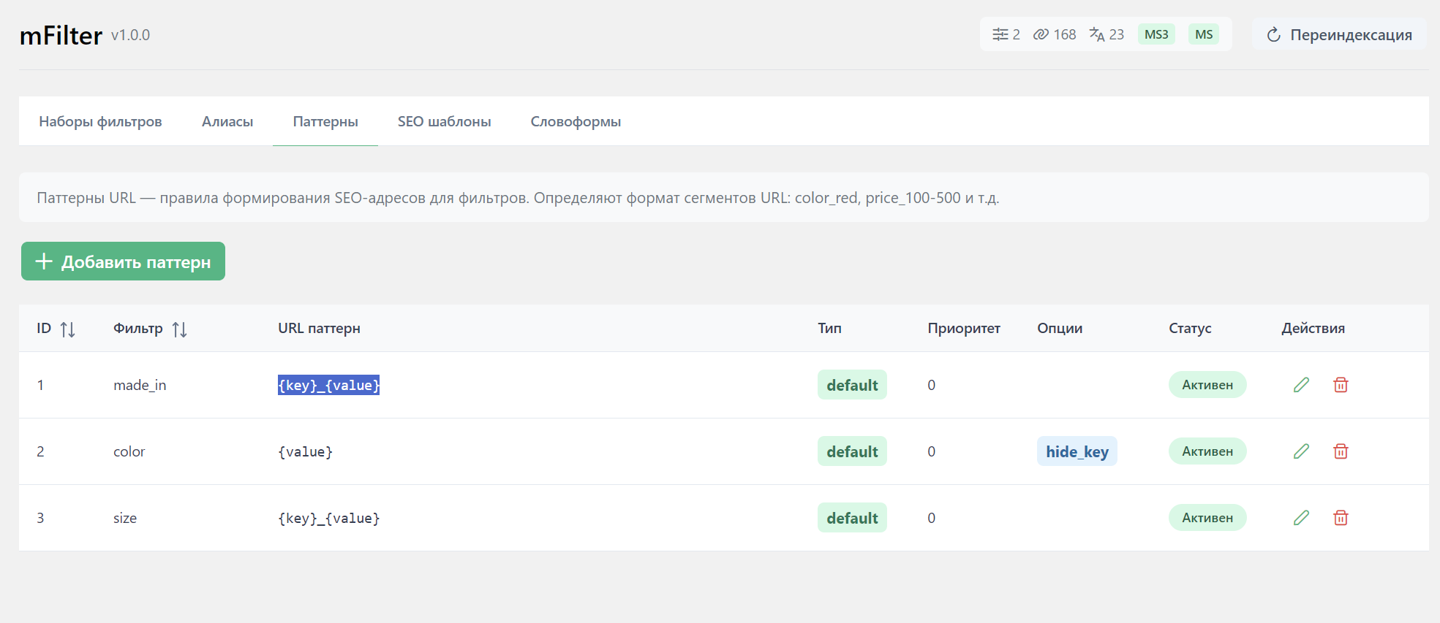Screen dimensions: 1440x623
Task: Open the Словоформы tab
Action: (x=576, y=121)
